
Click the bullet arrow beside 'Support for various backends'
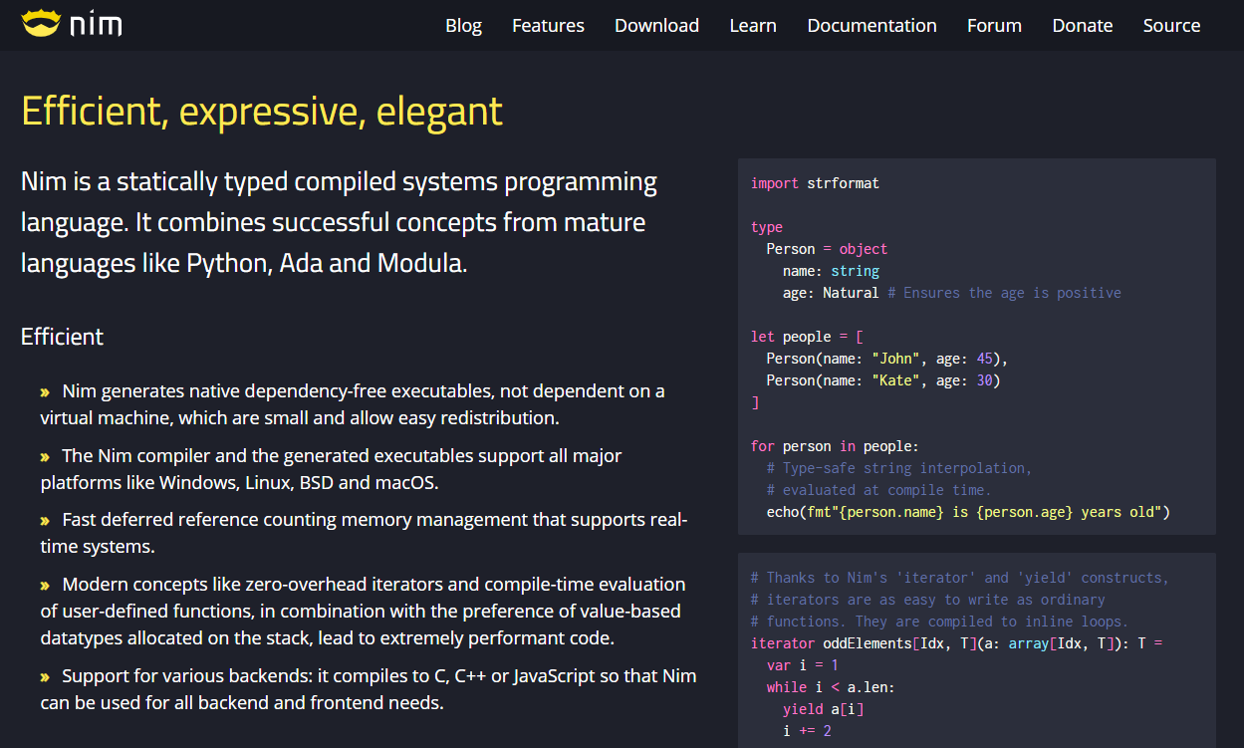pos(45,677)
